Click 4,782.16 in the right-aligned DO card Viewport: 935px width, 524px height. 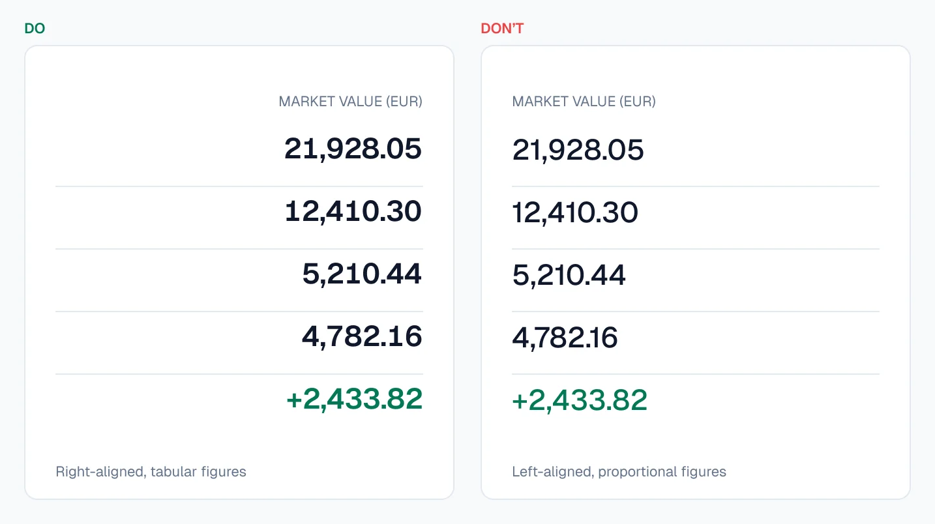point(363,337)
